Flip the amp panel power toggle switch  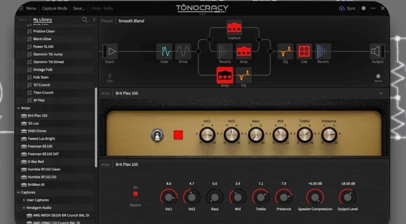[157, 135]
